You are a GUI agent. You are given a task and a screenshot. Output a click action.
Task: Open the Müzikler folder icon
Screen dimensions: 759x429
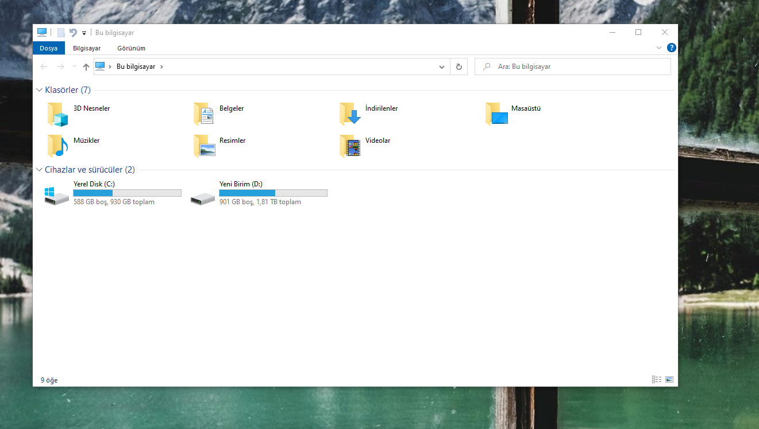coord(57,146)
